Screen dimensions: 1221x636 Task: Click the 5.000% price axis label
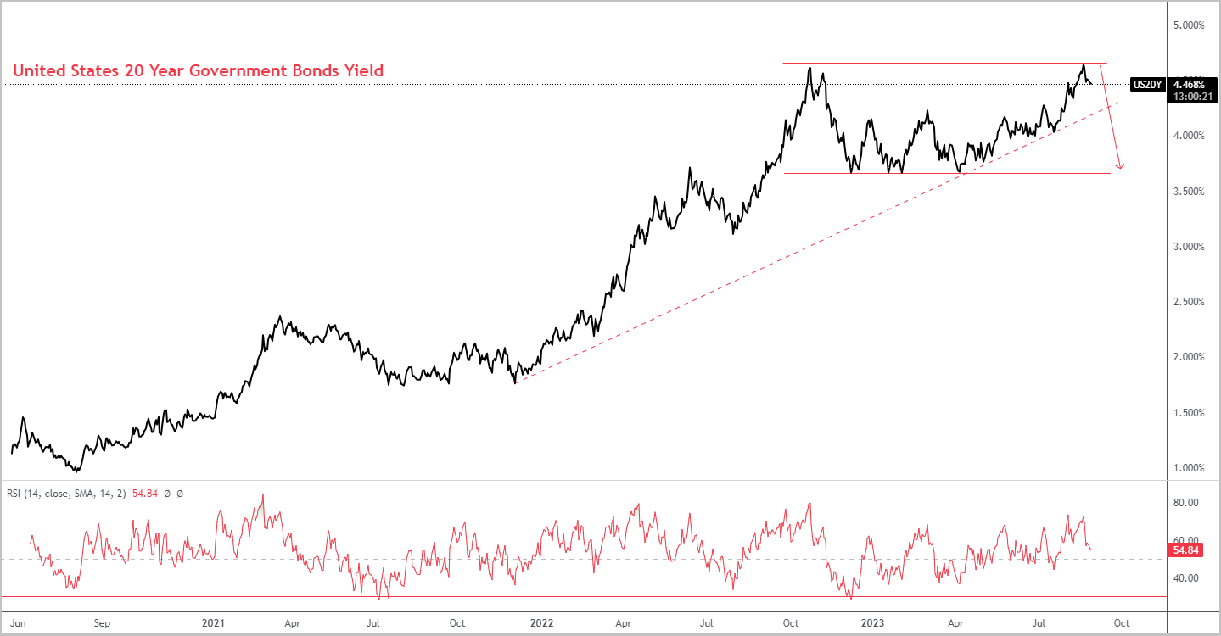pyautogui.click(x=1188, y=25)
